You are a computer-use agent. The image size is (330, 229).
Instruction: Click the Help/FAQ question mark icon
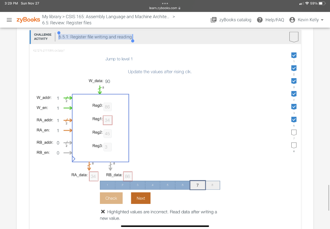click(x=259, y=20)
